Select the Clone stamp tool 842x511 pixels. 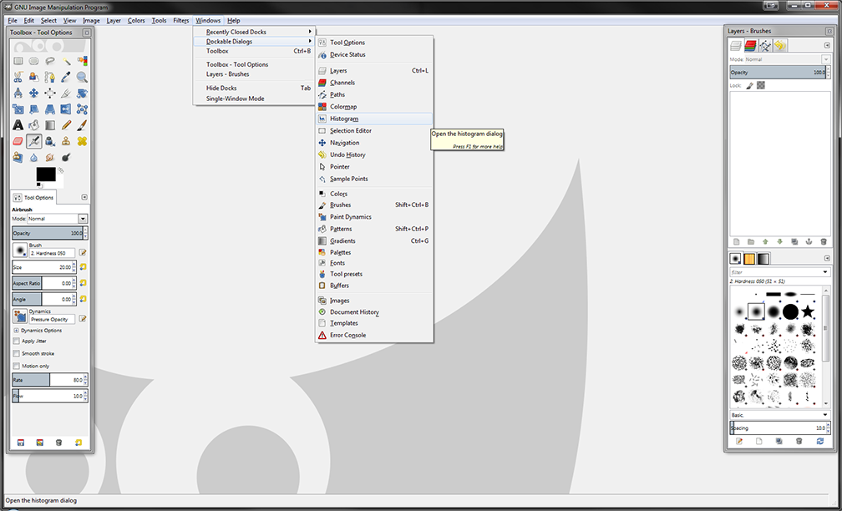pyautogui.click(x=66, y=141)
